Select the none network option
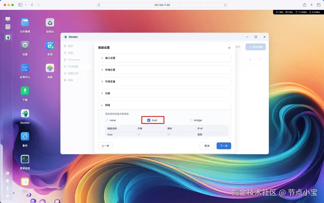324x203 pixels. tap(107, 120)
